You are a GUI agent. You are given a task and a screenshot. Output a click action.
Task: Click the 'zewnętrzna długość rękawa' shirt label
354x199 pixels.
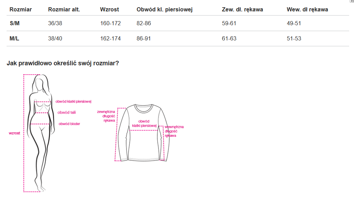[106, 116]
